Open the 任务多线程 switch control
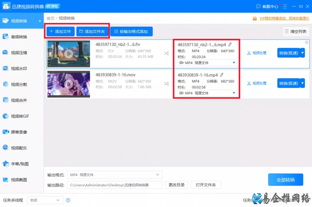The width and height of the screenshot is (312, 207). [x=45, y=200]
